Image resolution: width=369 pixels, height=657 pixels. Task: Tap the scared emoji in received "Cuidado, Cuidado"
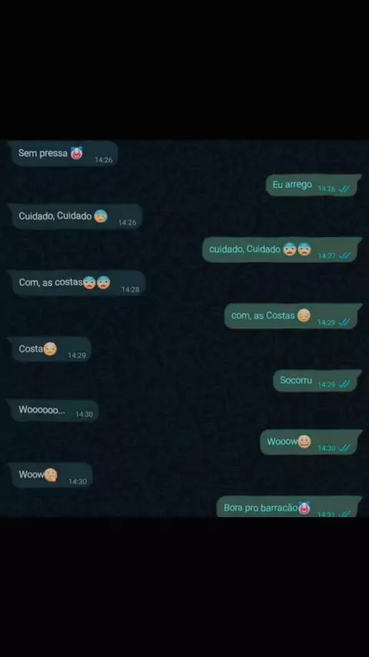coord(101,215)
